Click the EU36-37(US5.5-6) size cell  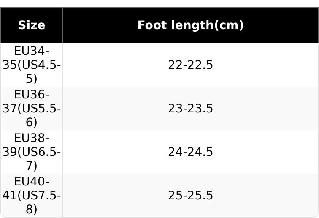pos(32,109)
